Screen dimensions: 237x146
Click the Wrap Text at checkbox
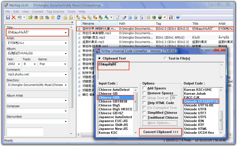point(144,98)
